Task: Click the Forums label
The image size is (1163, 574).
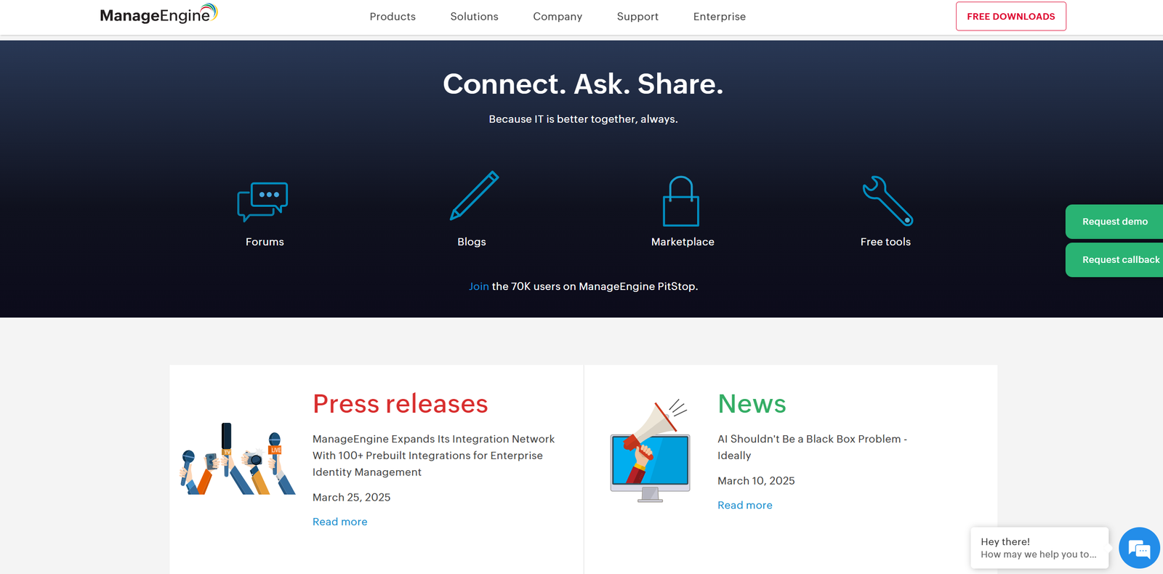Action: coord(265,242)
